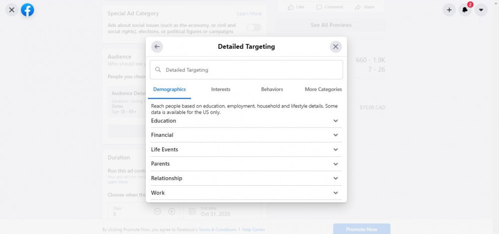Screen dimensions: 499x234
Task: Open the Special Ad Category Learn More link
Action: point(249,13)
